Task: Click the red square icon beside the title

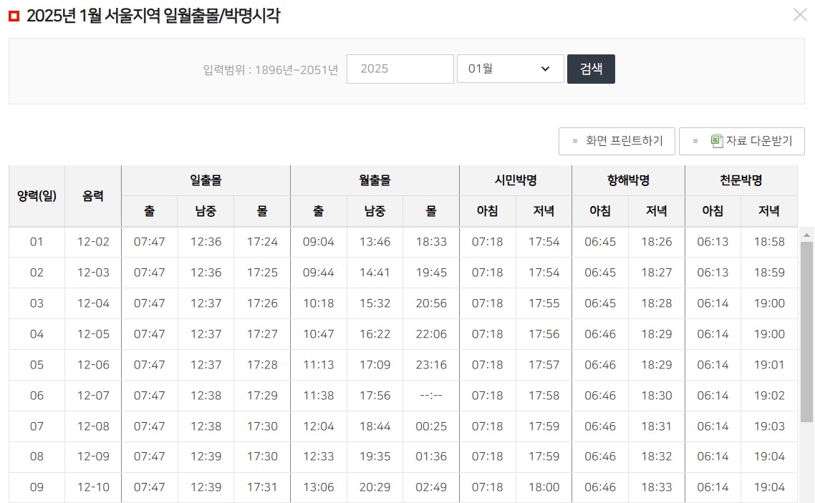Action: pyautogui.click(x=14, y=16)
